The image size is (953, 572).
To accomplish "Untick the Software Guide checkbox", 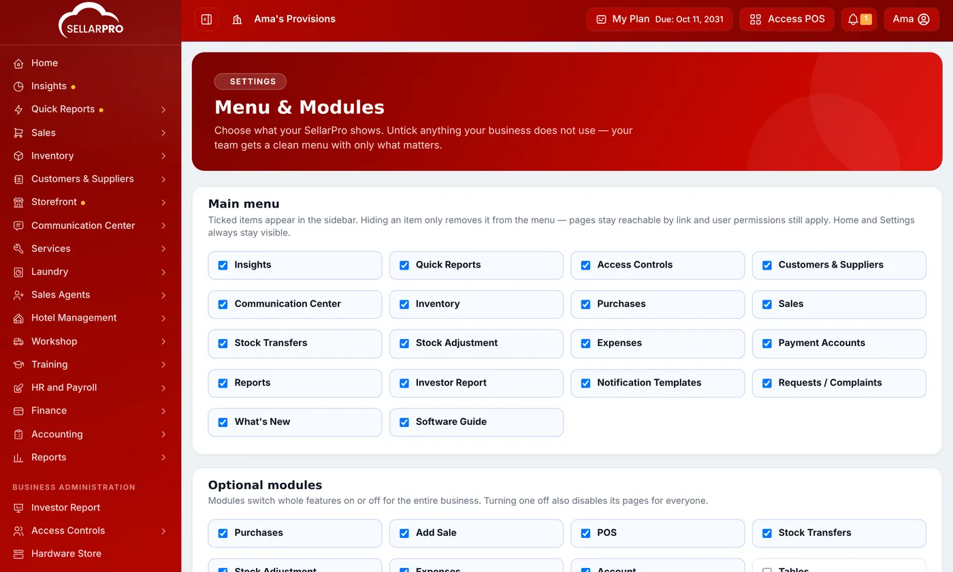I will pos(404,422).
